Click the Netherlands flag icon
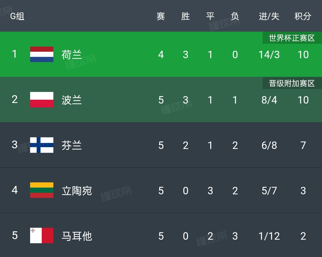The height and width of the screenshot is (257, 322). [42, 54]
